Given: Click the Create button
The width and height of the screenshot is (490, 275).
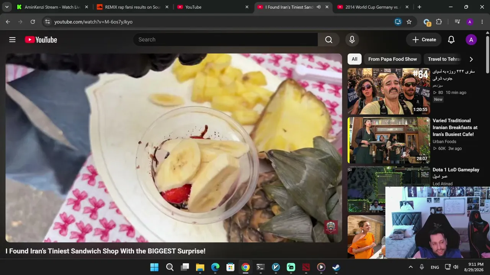Looking at the screenshot, I should (x=424, y=40).
